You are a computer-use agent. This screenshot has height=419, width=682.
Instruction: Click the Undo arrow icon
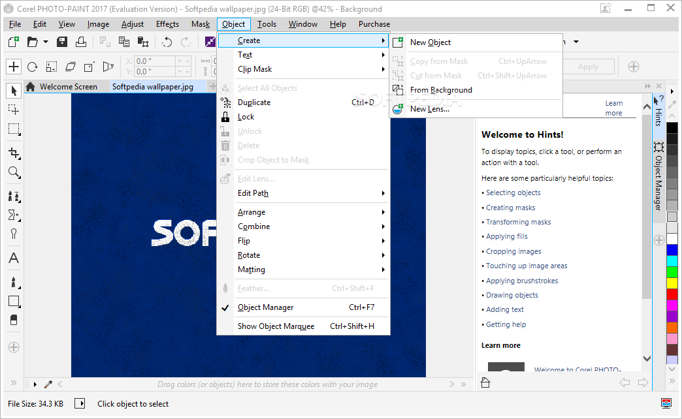[x=167, y=42]
